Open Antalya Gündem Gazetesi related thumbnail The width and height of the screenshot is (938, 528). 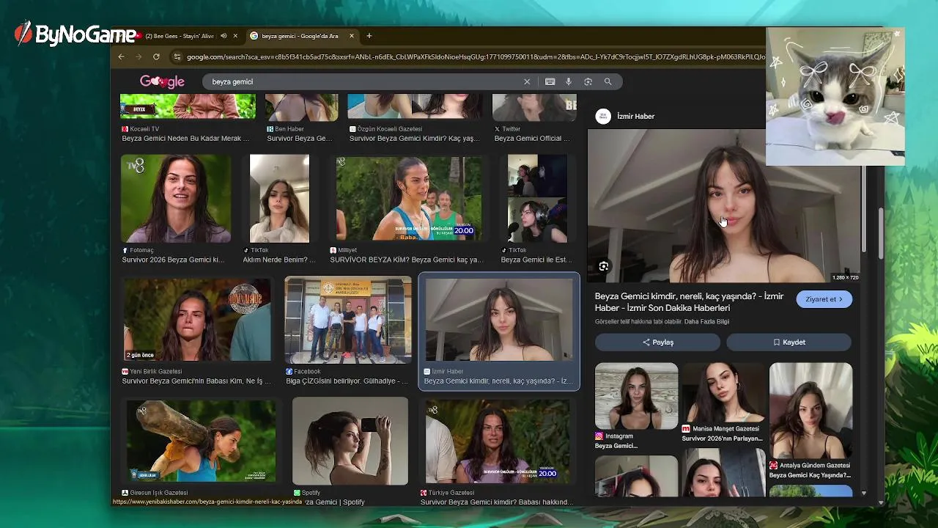(810, 410)
